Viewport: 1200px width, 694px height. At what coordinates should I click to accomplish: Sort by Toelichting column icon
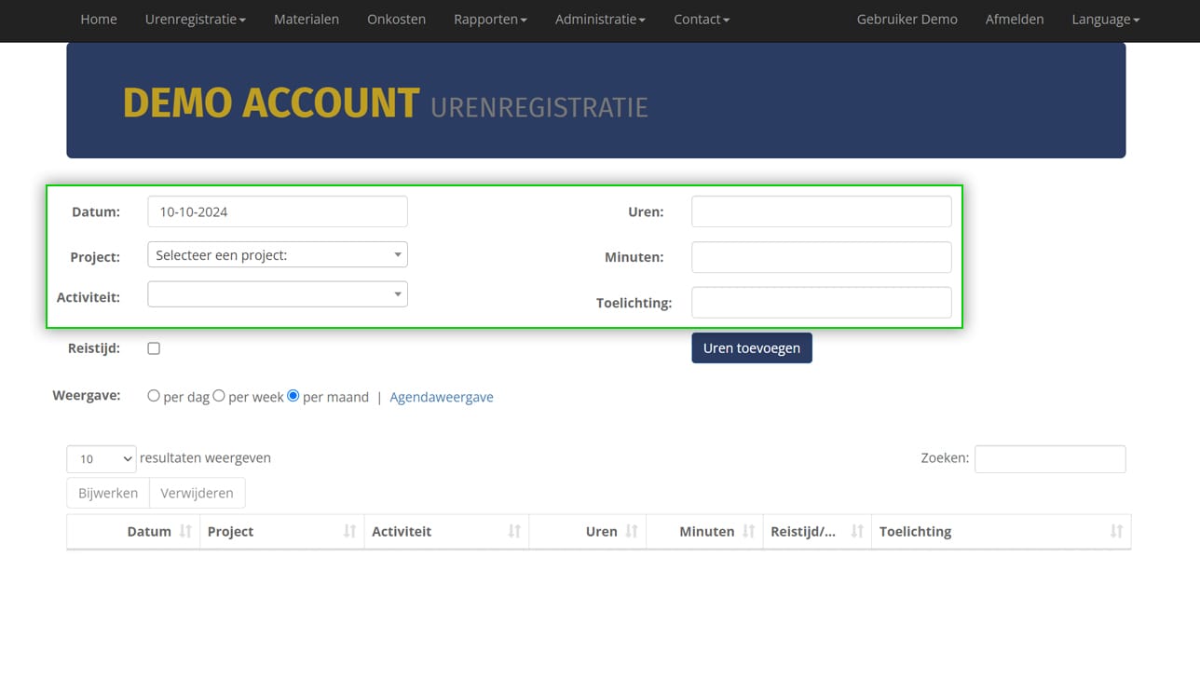[x=1116, y=532]
